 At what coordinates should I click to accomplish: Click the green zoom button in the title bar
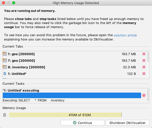tap(14, 3)
